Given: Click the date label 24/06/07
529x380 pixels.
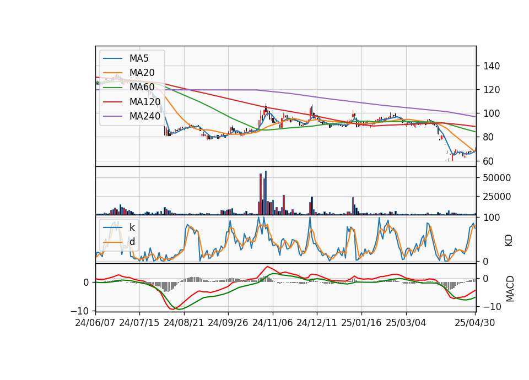Looking at the screenshot, I should [x=95, y=323].
